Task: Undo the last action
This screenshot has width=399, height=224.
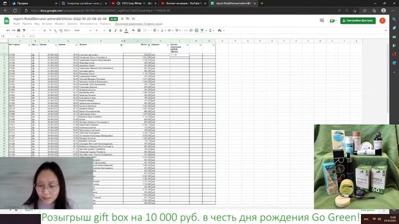Action: coord(8,30)
